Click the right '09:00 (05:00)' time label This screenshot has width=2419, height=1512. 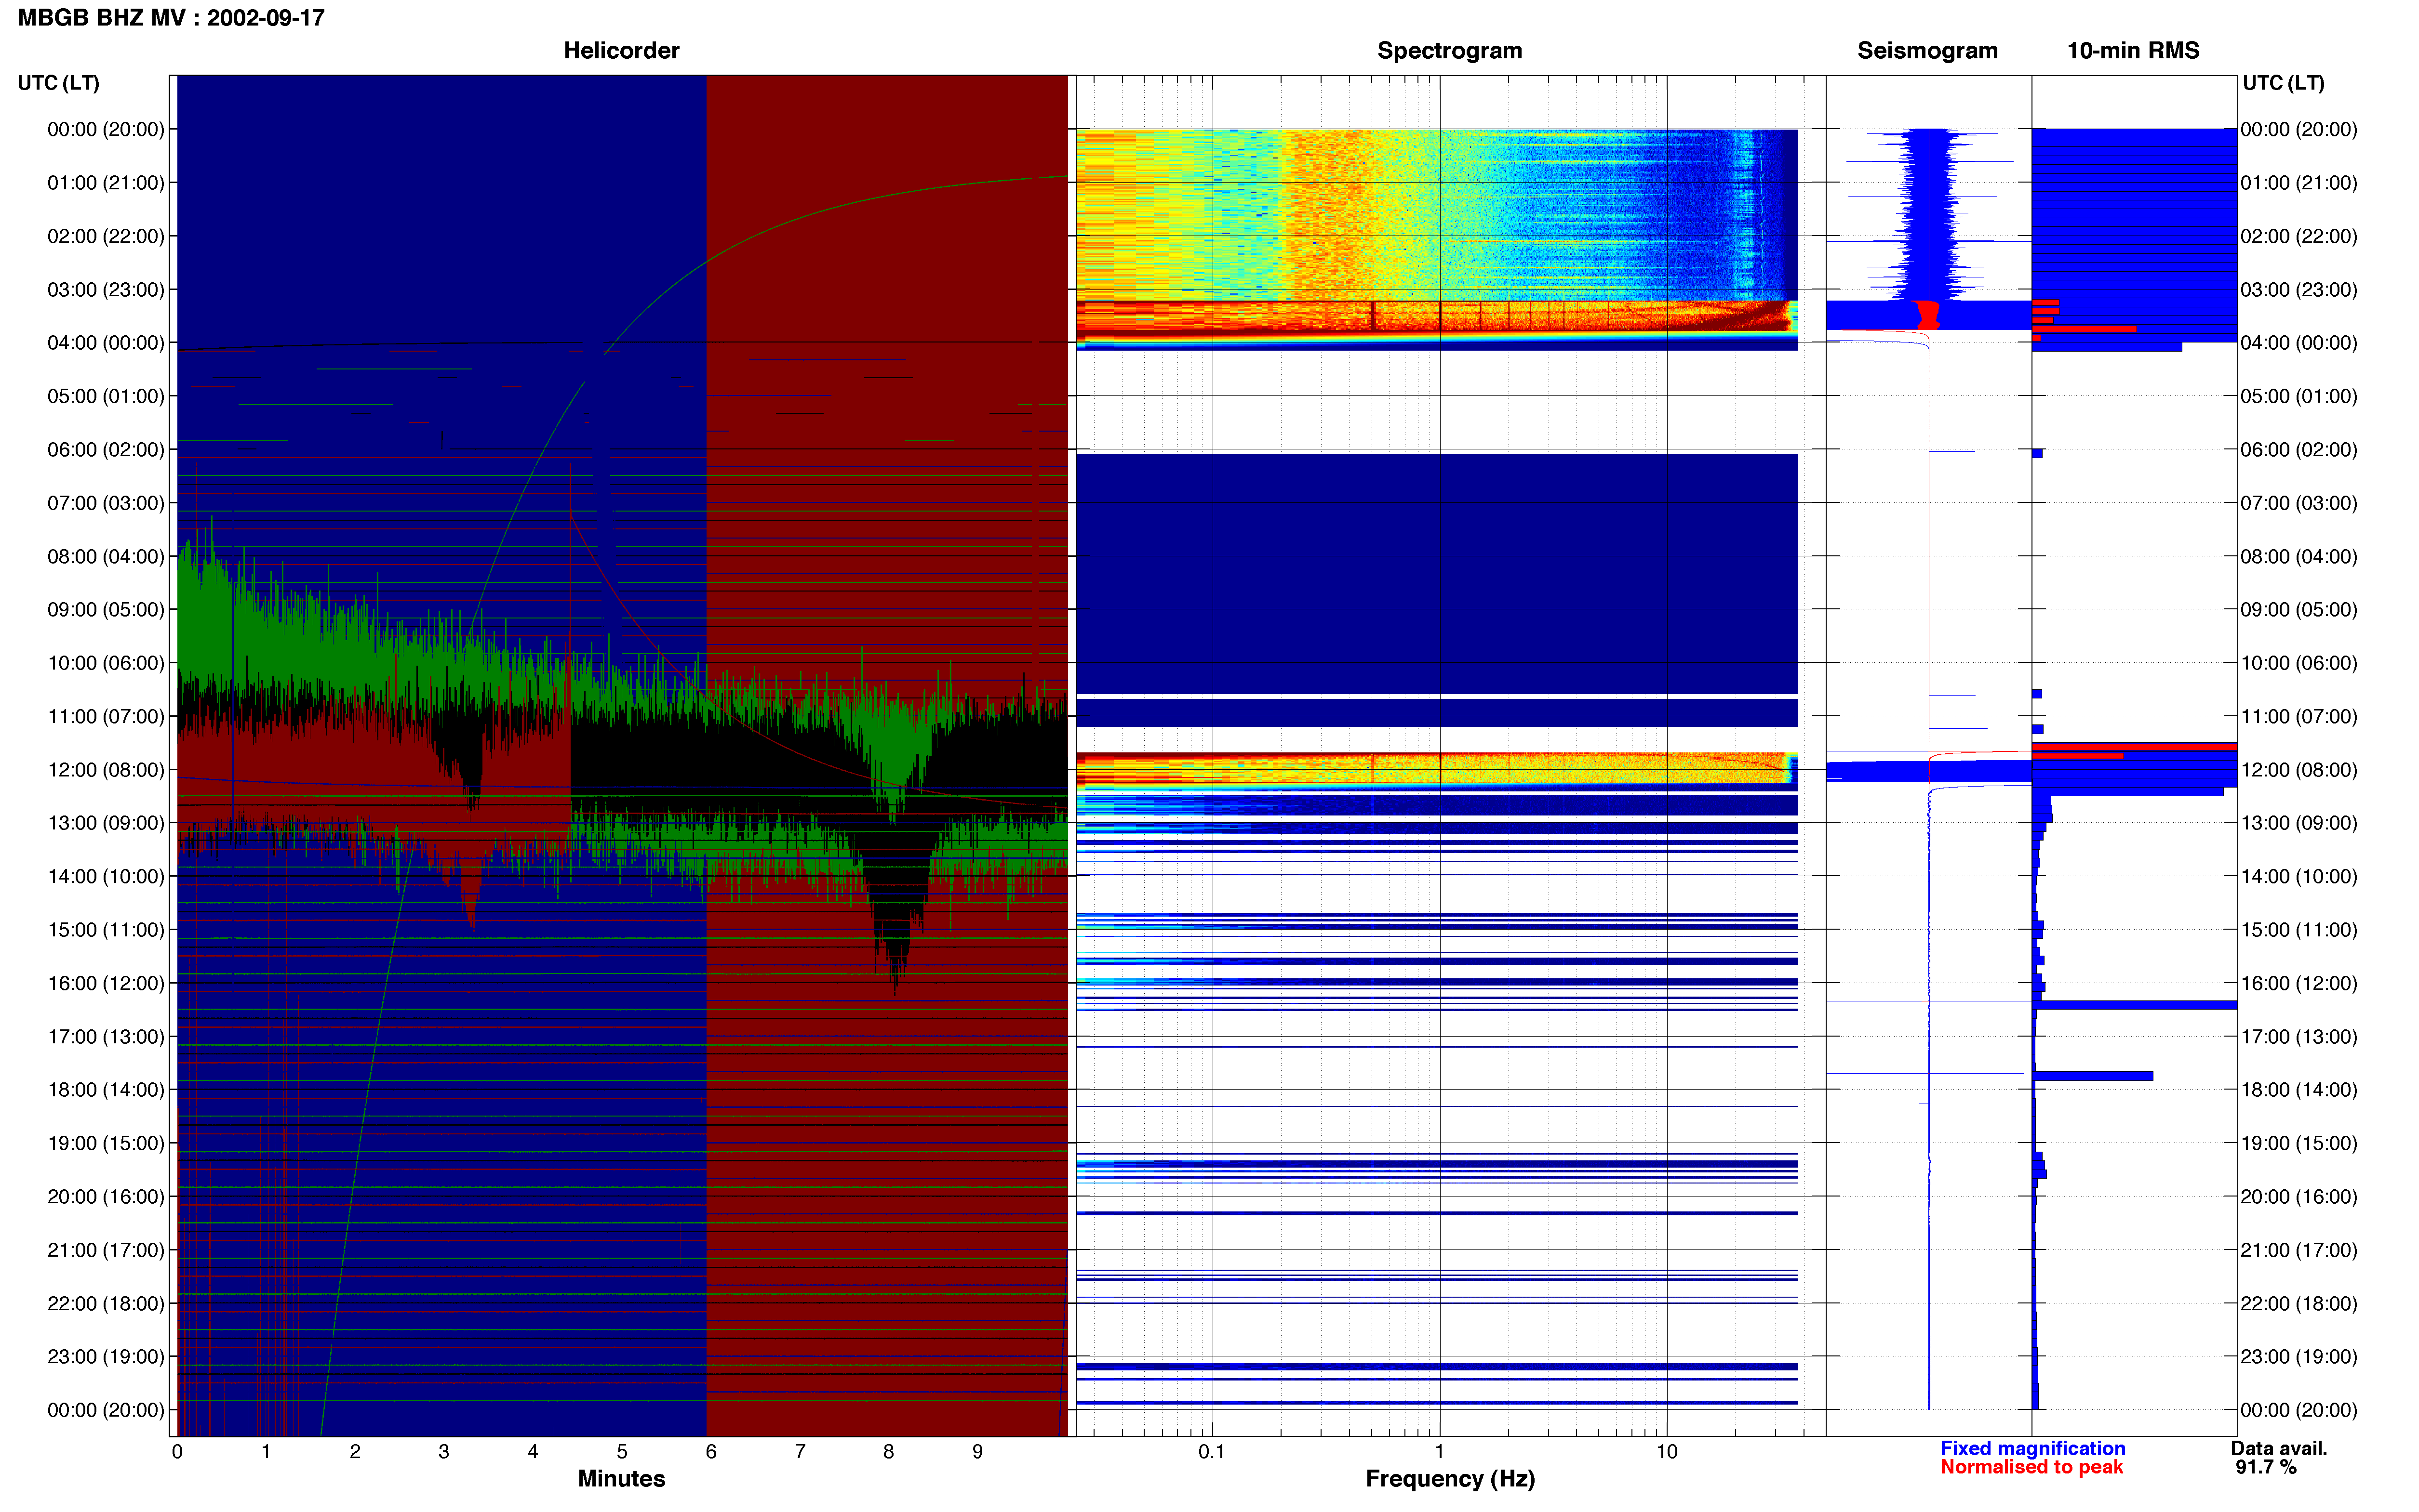point(2299,610)
